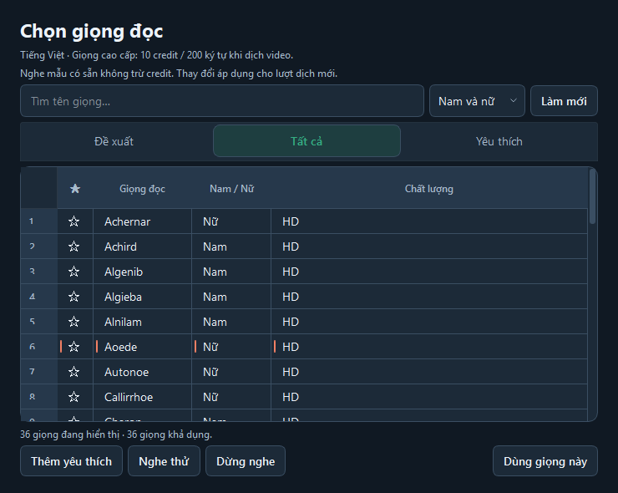
Task: Focus the Tìm tên giọng search field
Action: click(222, 101)
